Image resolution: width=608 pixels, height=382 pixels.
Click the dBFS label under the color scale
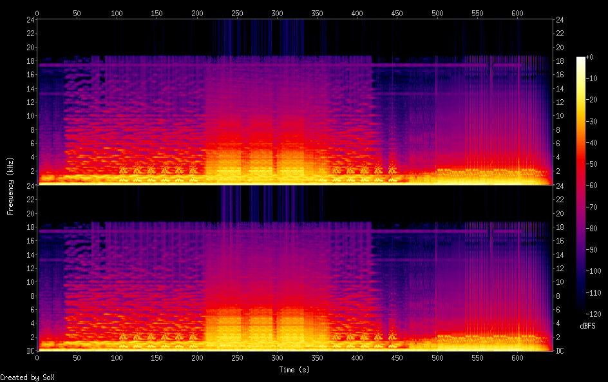click(587, 327)
